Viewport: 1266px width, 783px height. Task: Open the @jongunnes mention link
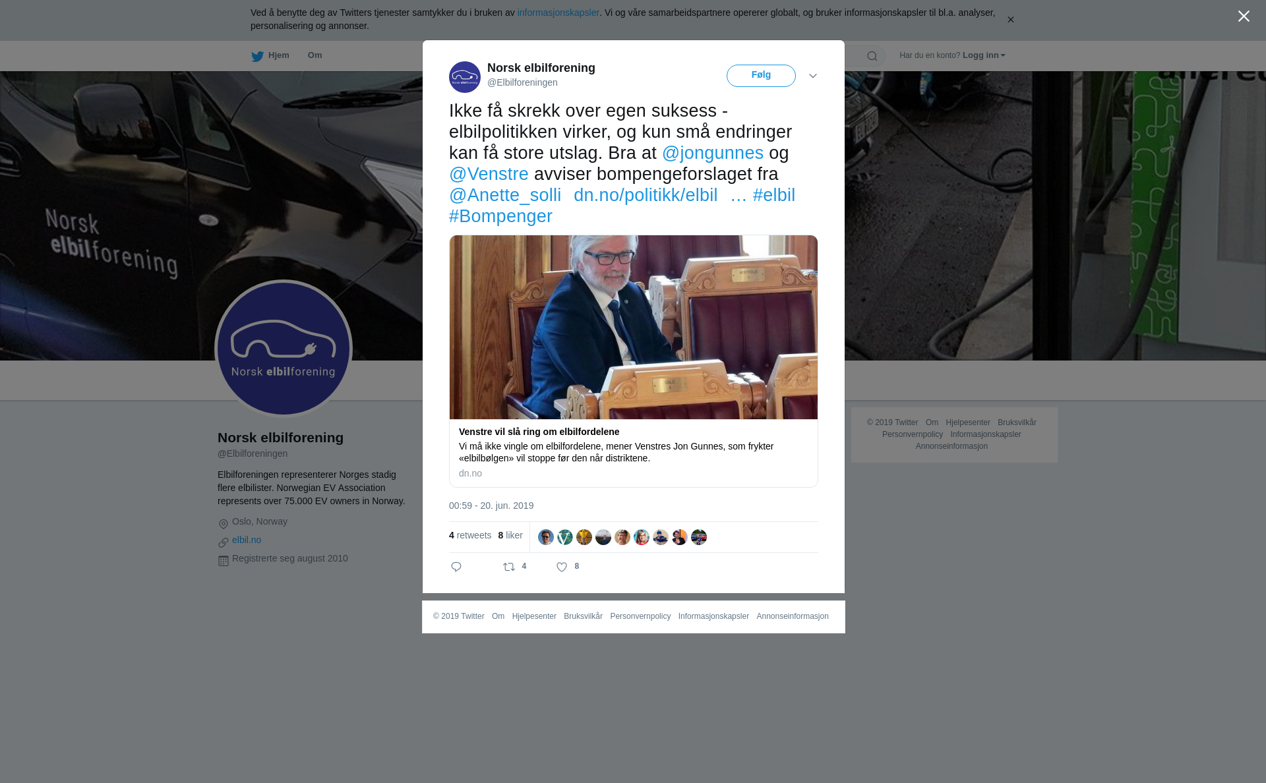[713, 153]
